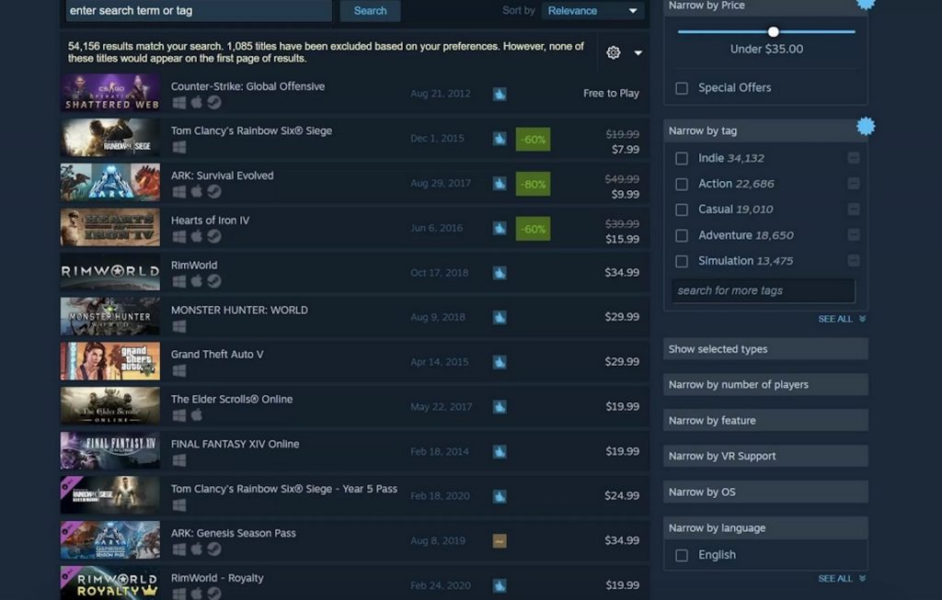Click review icon for ARK: Survival Evolved
The height and width of the screenshot is (600, 942).
tap(500, 184)
